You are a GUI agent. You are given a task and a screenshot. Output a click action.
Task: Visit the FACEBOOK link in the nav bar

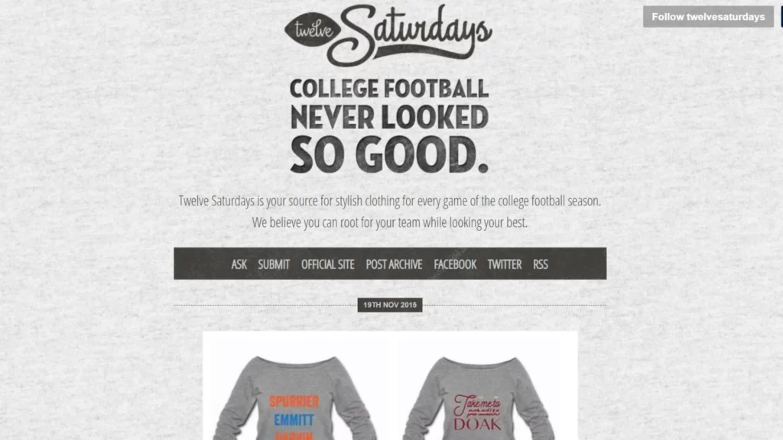coord(455,264)
